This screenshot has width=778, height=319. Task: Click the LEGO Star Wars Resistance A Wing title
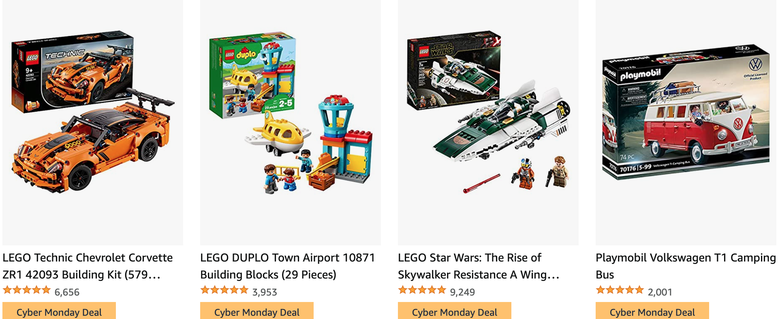point(479,266)
